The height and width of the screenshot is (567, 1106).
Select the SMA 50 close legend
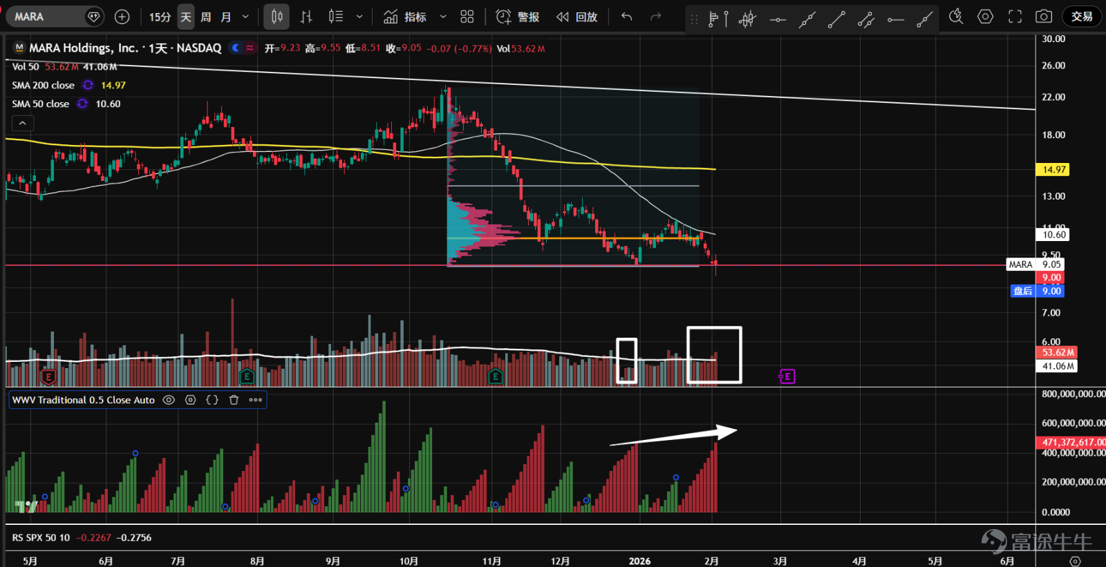[40, 104]
